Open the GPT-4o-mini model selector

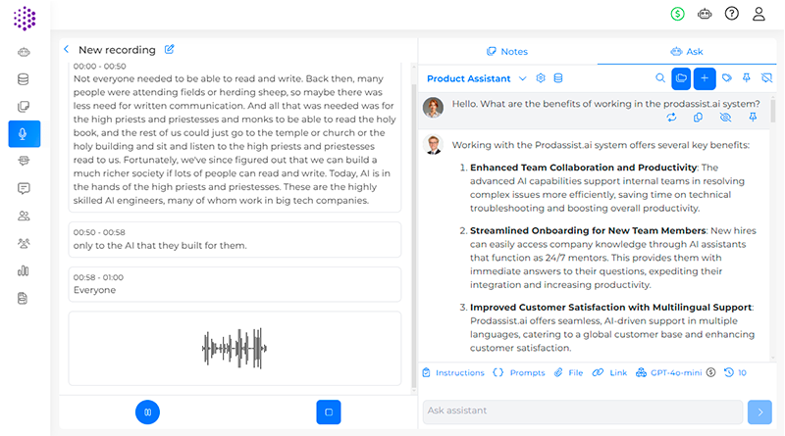point(669,372)
